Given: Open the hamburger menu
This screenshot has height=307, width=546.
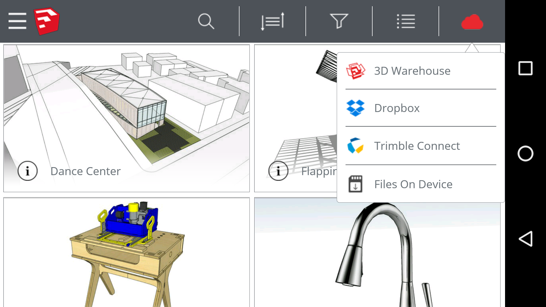Looking at the screenshot, I should 17,21.
